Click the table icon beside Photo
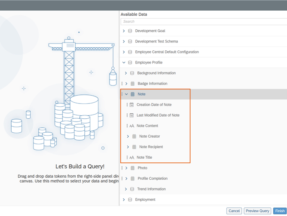Image resolution: width=287 pixels, height=216 pixels. 132,168
